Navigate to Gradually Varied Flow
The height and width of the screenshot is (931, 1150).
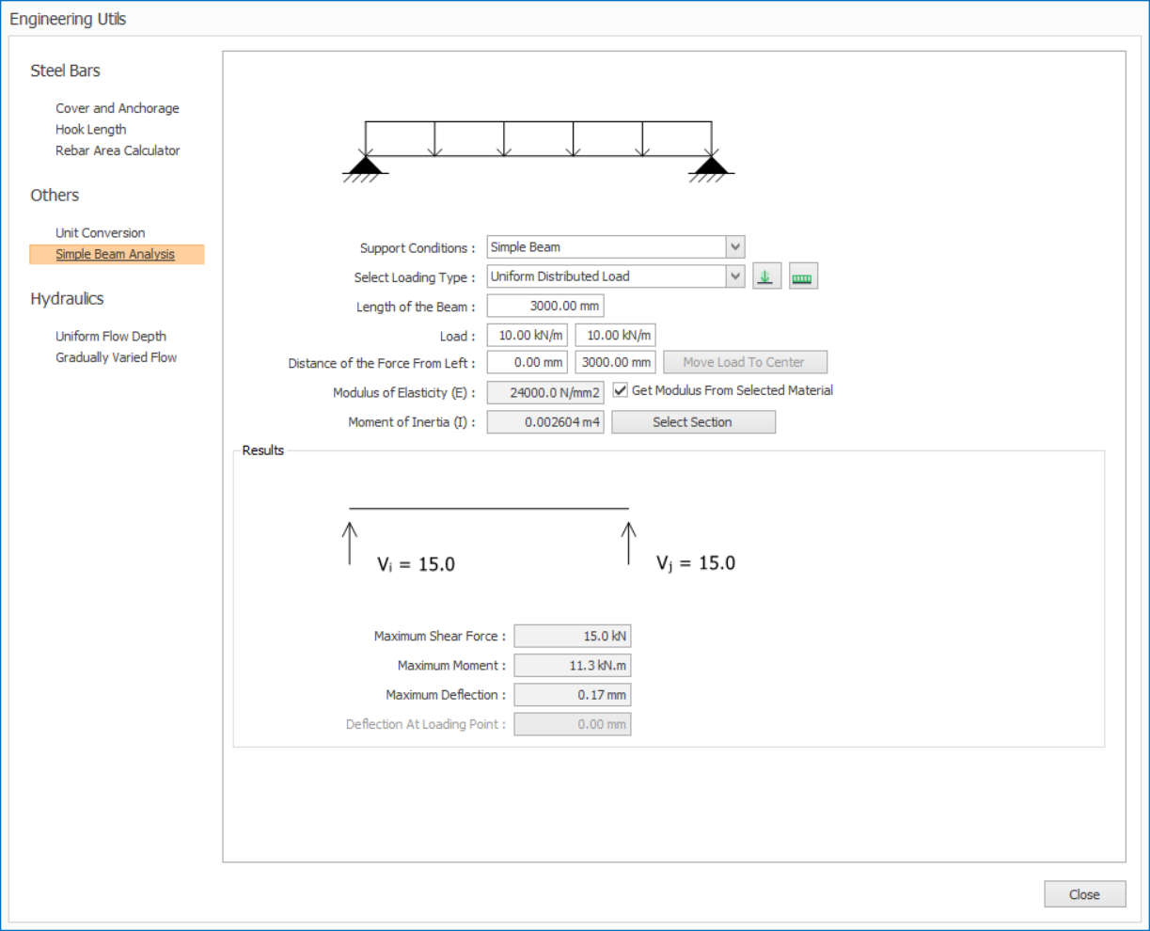click(116, 357)
